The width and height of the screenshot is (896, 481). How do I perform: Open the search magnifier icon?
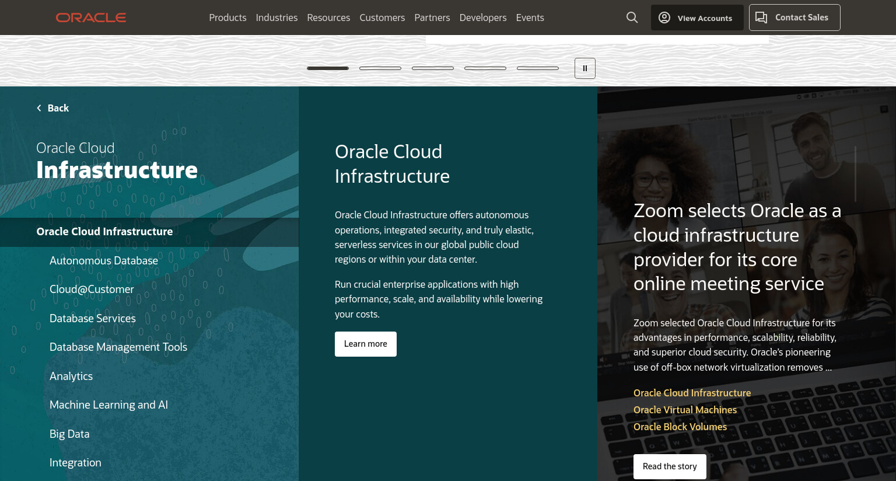pos(632,18)
